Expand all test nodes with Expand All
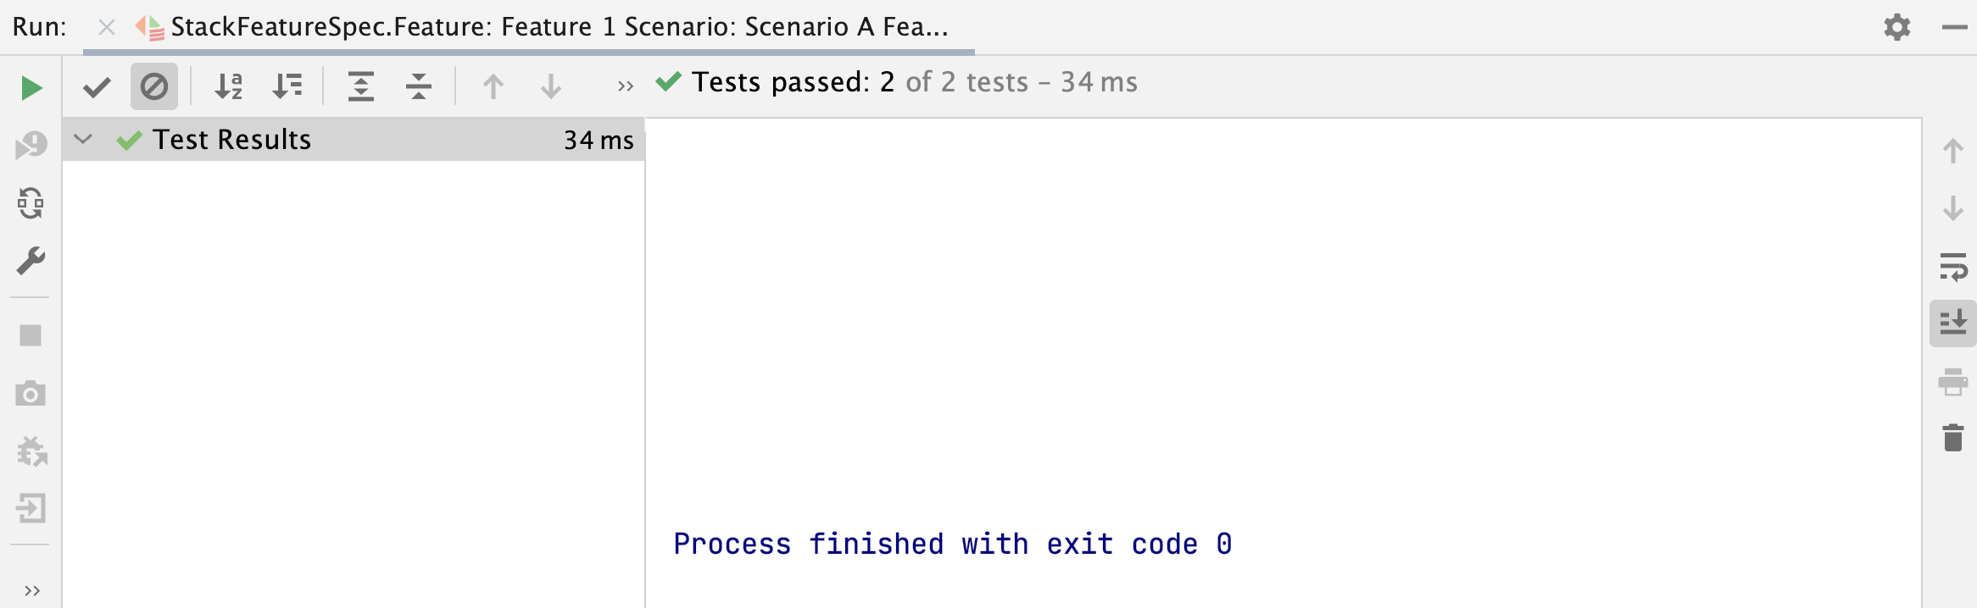The width and height of the screenshot is (1977, 608). 359,85
